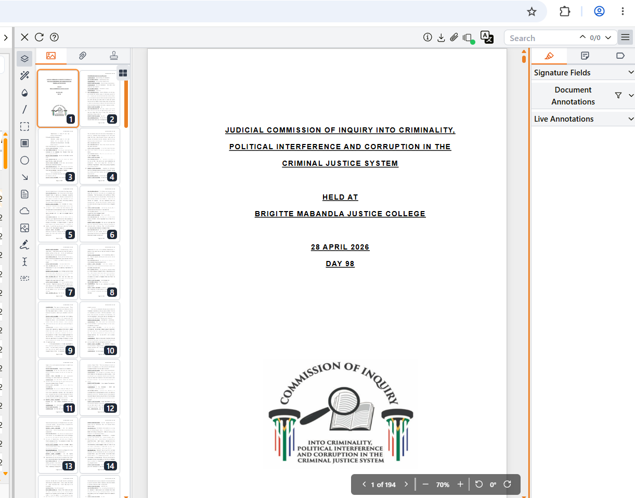The height and width of the screenshot is (498, 635).
Task: Open page 2 thumbnail
Action: pyautogui.click(x=100, y=98)
